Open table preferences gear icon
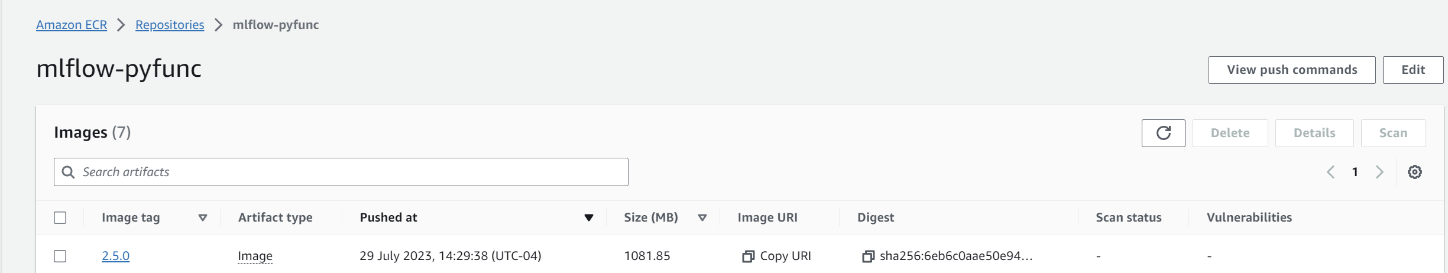 [x=1414, y=172]
